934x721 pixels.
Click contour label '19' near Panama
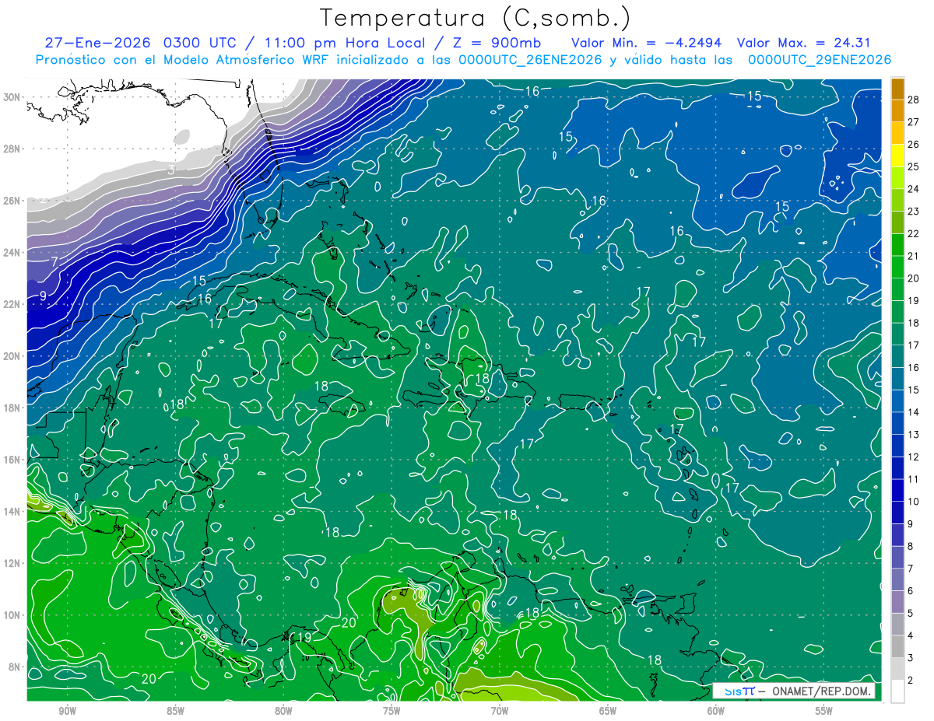pos(304,638)
